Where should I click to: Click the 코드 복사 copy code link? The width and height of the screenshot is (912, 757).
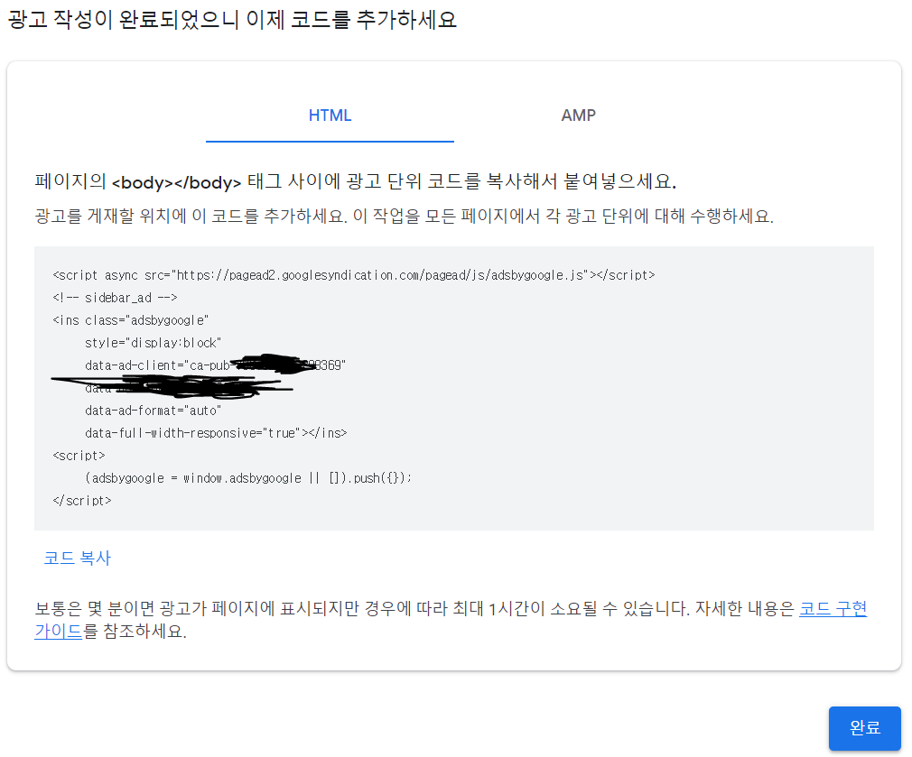pyautogui.click(x=78, y=558)
